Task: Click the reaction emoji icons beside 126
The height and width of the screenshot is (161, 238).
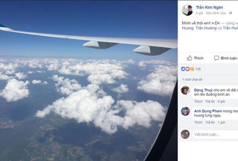Action: (188, 69)
